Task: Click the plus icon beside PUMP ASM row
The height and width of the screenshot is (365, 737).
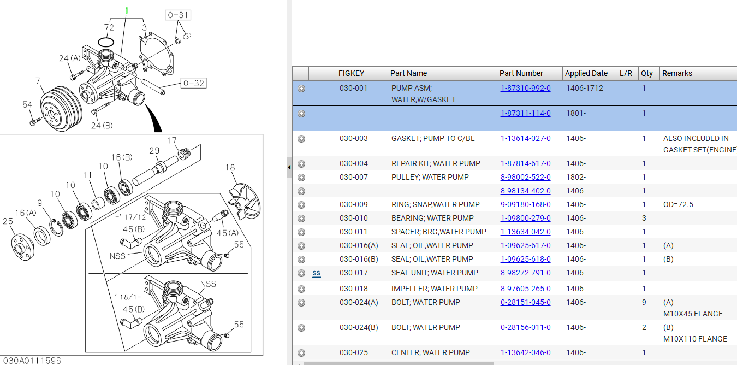Action: coord(301,89)
